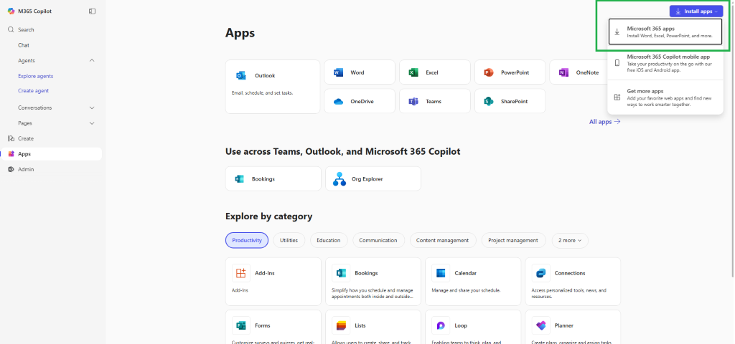Collapse the sidebar with the panel icon
735x344 pixels.
pyautogui.click(x=93, y=11)
